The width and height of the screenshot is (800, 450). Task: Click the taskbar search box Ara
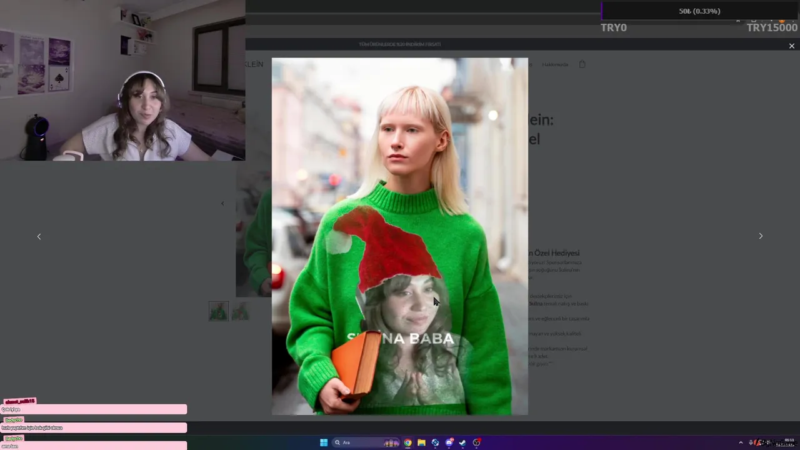(367, 442)
